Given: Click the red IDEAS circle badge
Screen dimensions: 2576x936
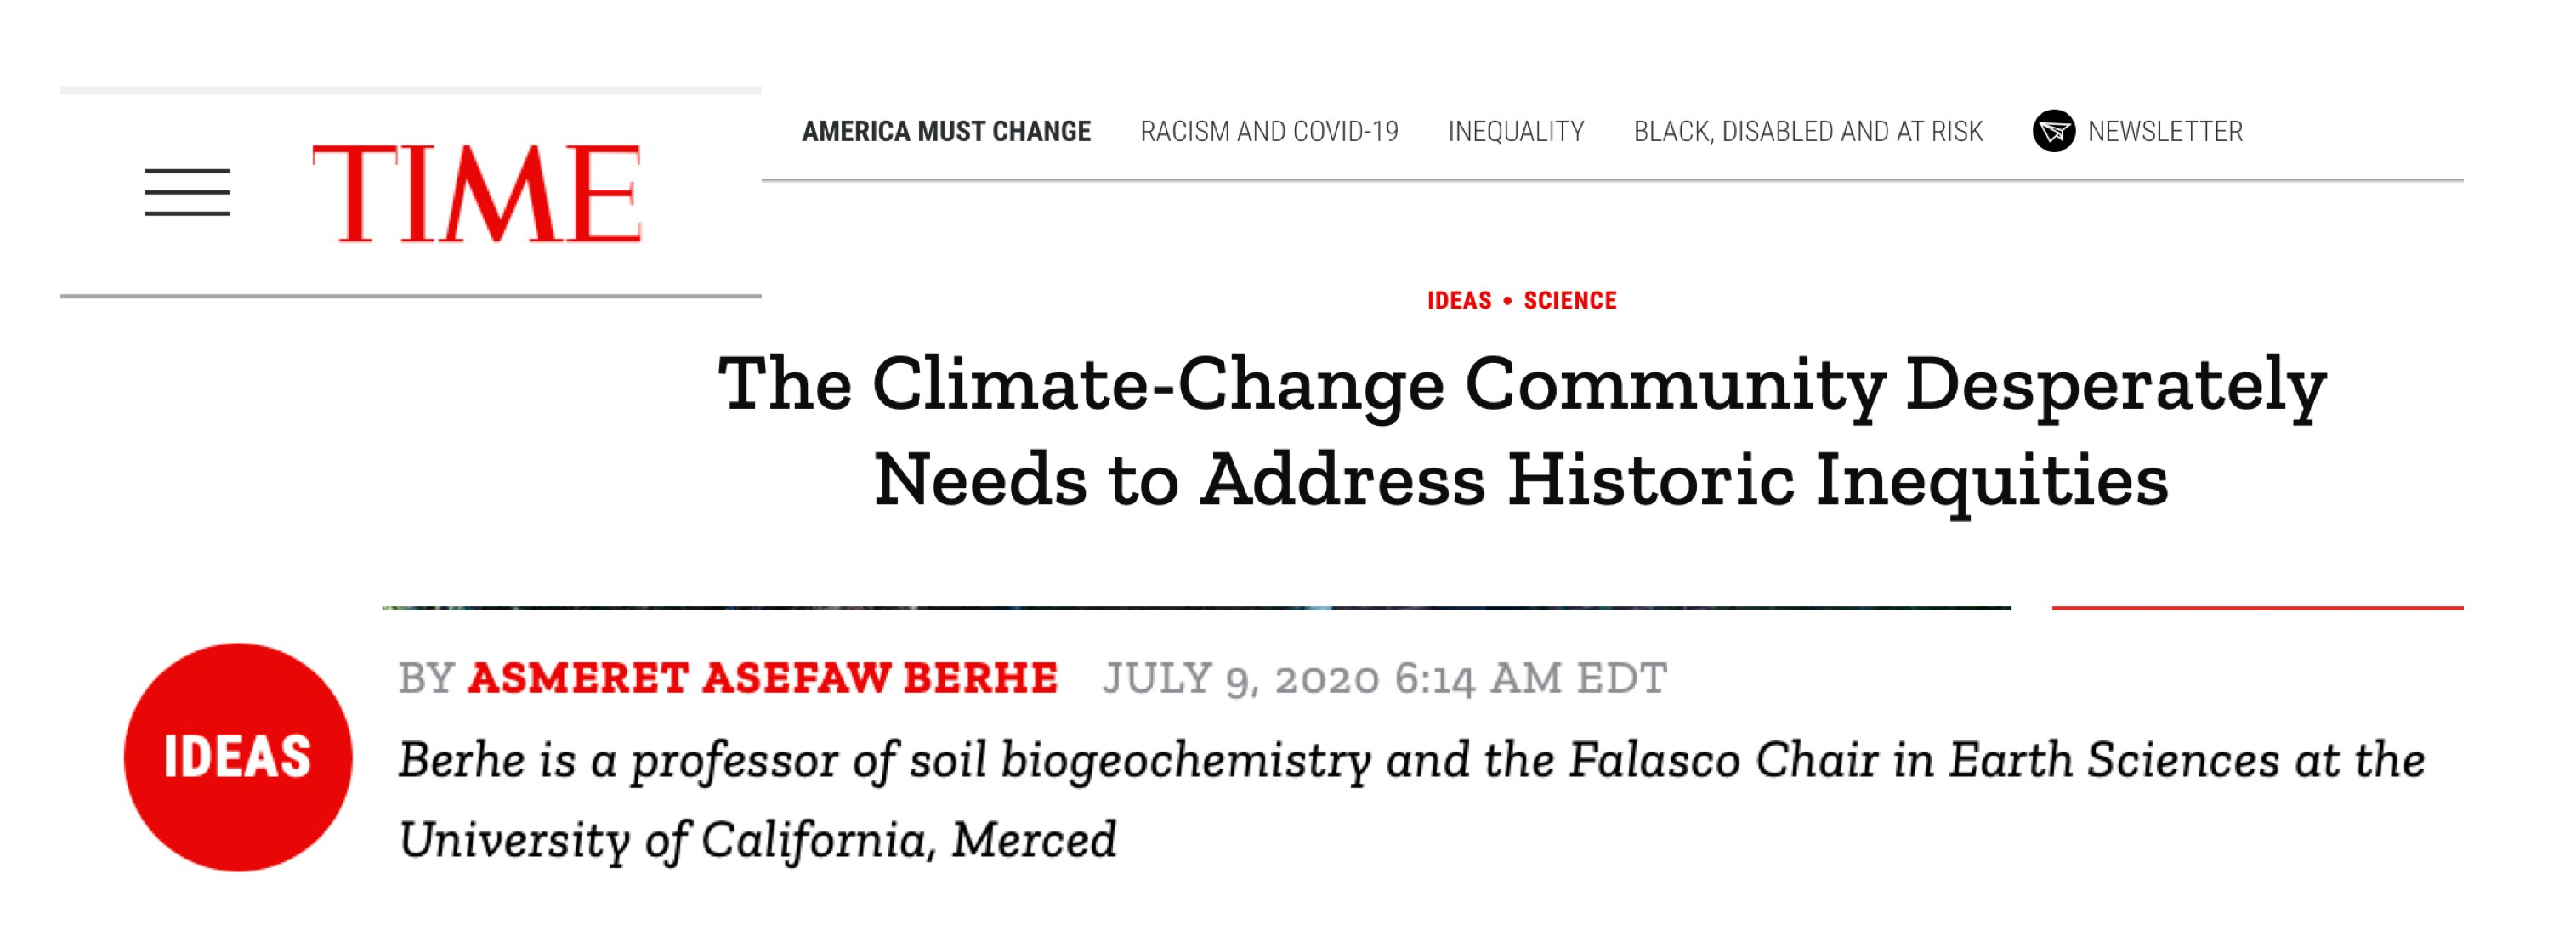Looking at the screenshot, I should (x=238, y=757).
